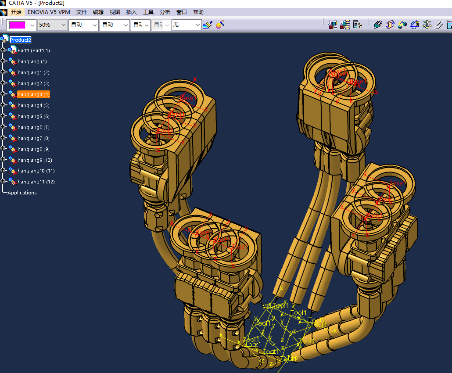Expand the hanqiang (1) node
The height and width of the screenshot is (373, 452).
pos(3,61)
